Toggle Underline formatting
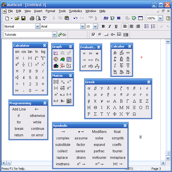The height and width of the screenshot is (172, 172). (116, 26)
